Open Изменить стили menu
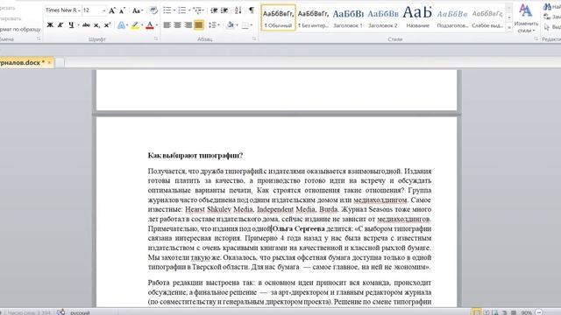The image size is (561, 315). point(526,18)
